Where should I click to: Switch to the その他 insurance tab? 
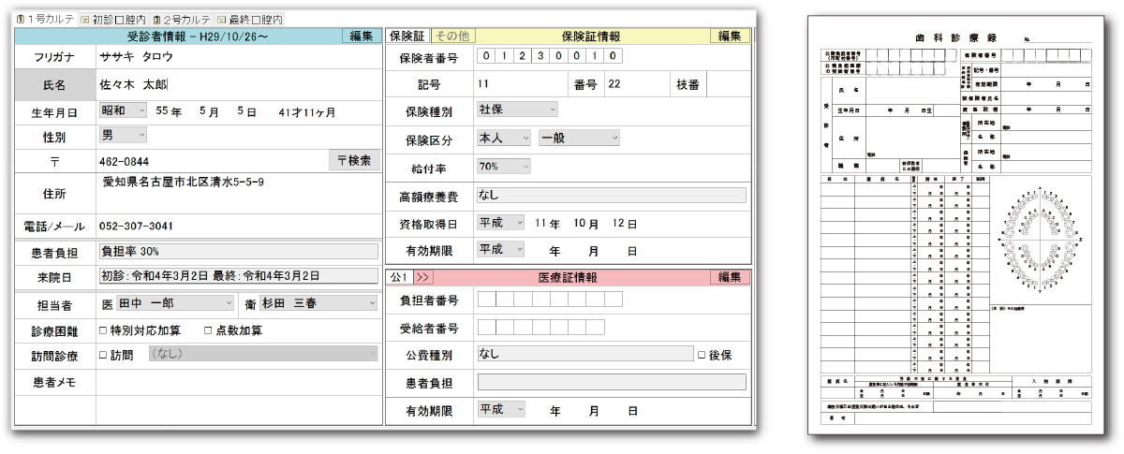click(453, 37)
